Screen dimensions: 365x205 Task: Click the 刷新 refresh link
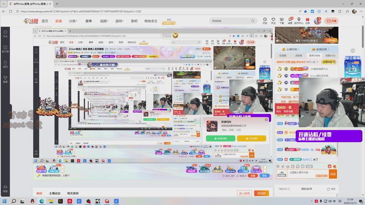[x=331, y=189]
